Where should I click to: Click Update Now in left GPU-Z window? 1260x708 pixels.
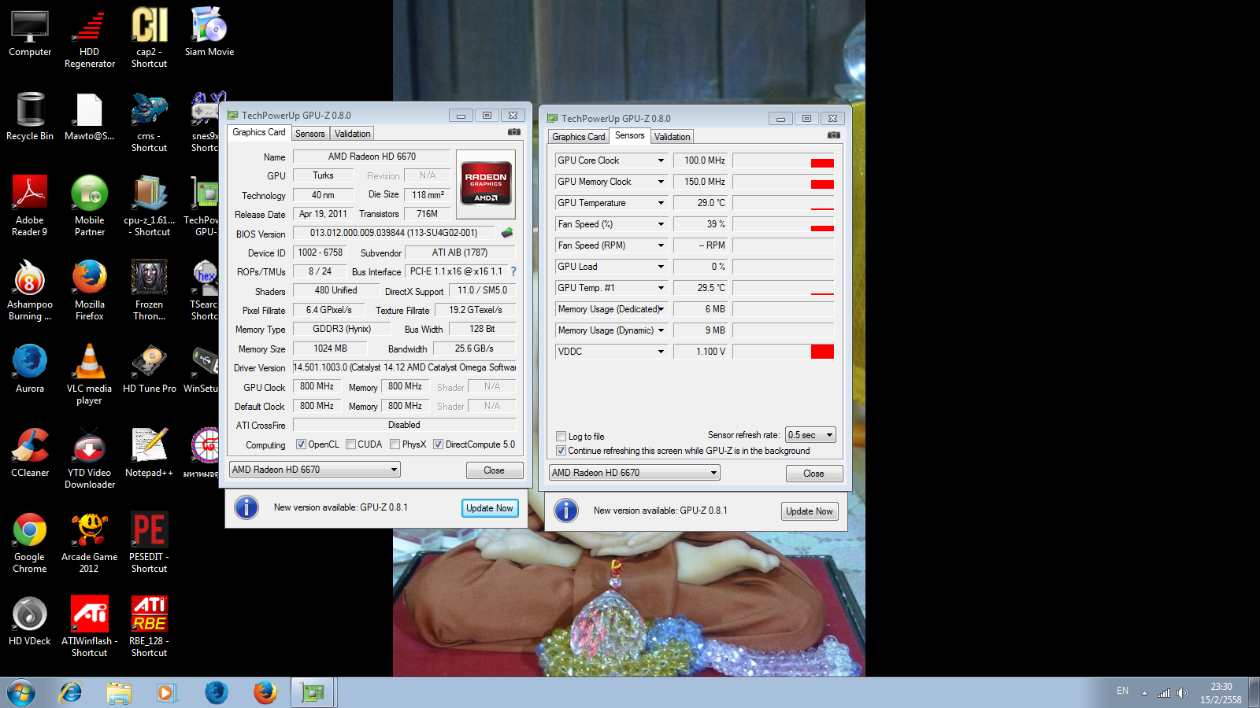pyautogui.click(x=489, y=508)
